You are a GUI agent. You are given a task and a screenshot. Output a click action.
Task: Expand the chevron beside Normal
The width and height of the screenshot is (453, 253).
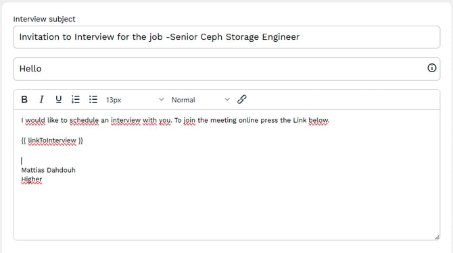(227, 99)
